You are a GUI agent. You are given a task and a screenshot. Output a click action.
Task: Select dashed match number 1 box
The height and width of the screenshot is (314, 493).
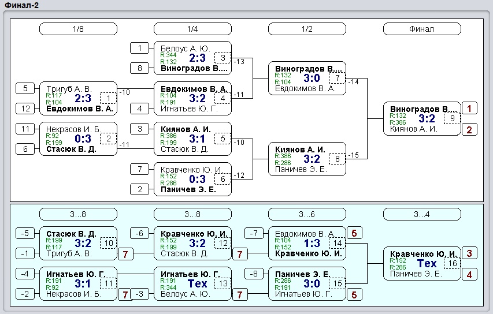click(109, 98)
